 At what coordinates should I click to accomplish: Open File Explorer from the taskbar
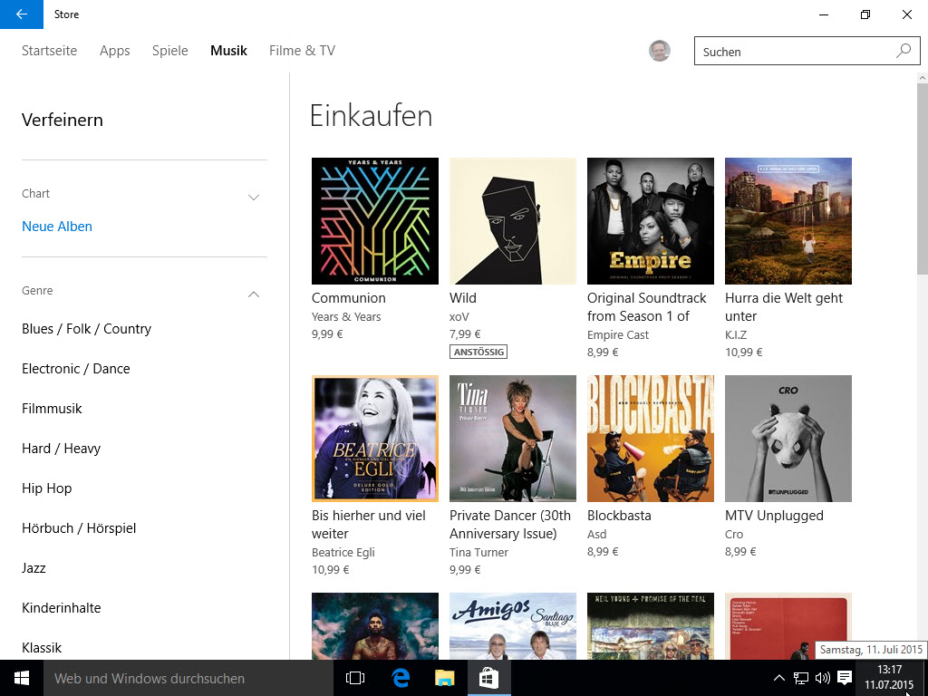[444, 678]
